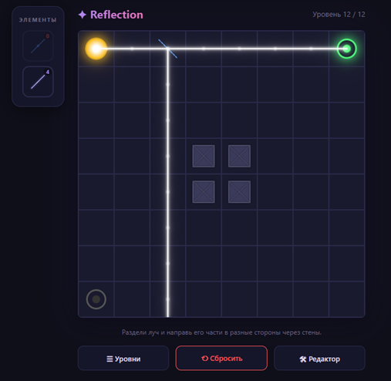This screenshot has height=381, width=391.
Task: Click the unlit gray target in bottom-left cell
Action: [x=96, y=299]
